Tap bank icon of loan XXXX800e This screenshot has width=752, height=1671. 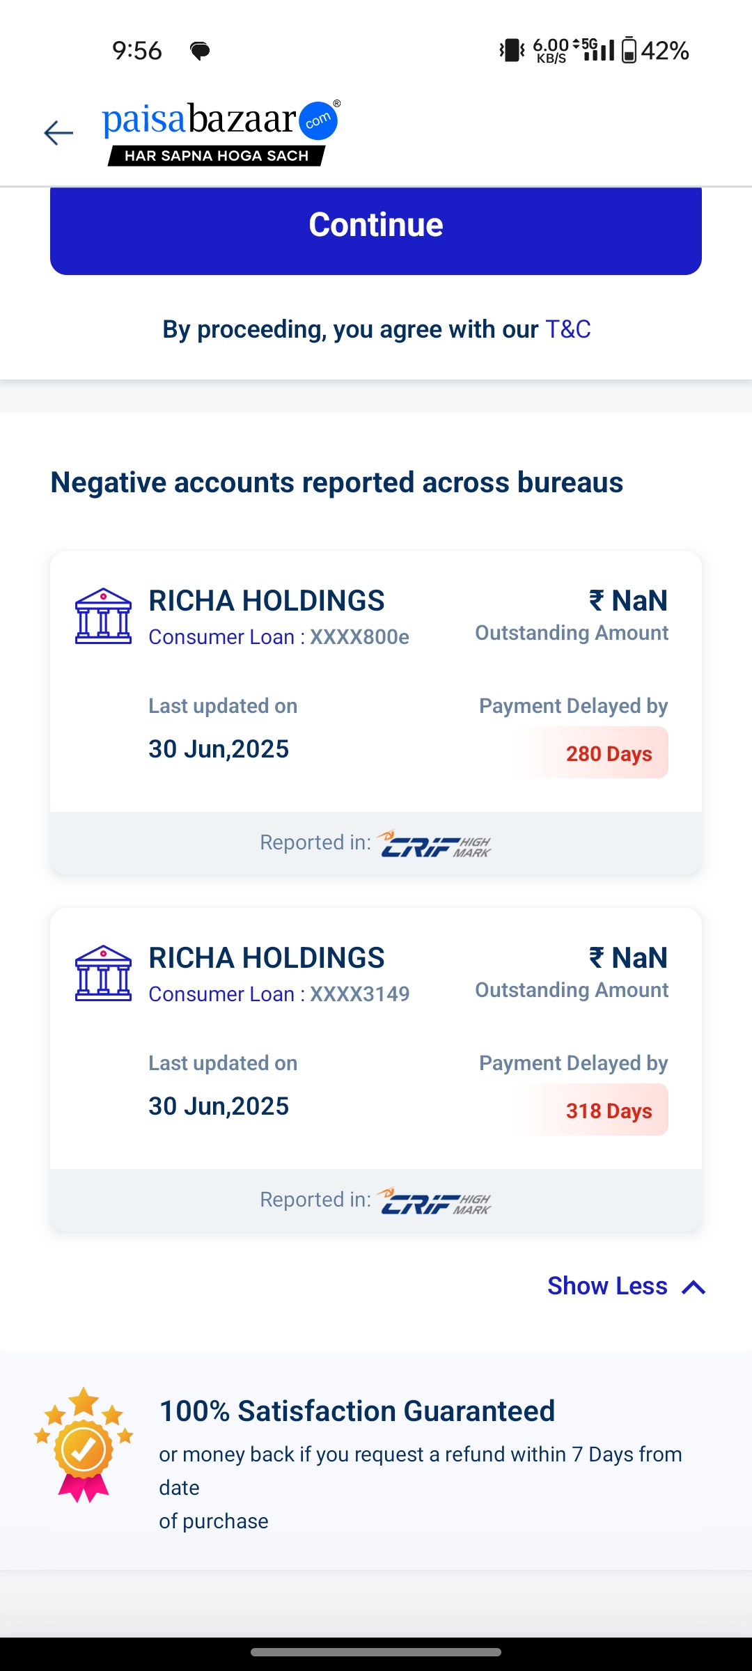(x=103, y=616)
